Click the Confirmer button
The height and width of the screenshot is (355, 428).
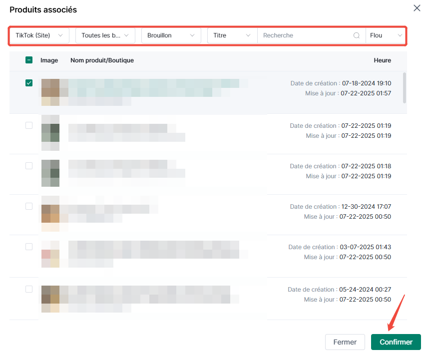tap(396, 342)
